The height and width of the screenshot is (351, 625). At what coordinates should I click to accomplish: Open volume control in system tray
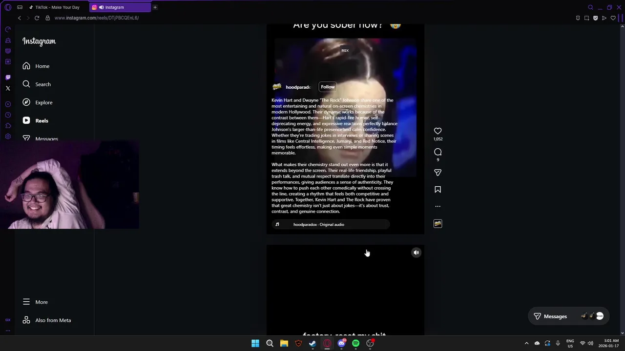click(590, 344)
